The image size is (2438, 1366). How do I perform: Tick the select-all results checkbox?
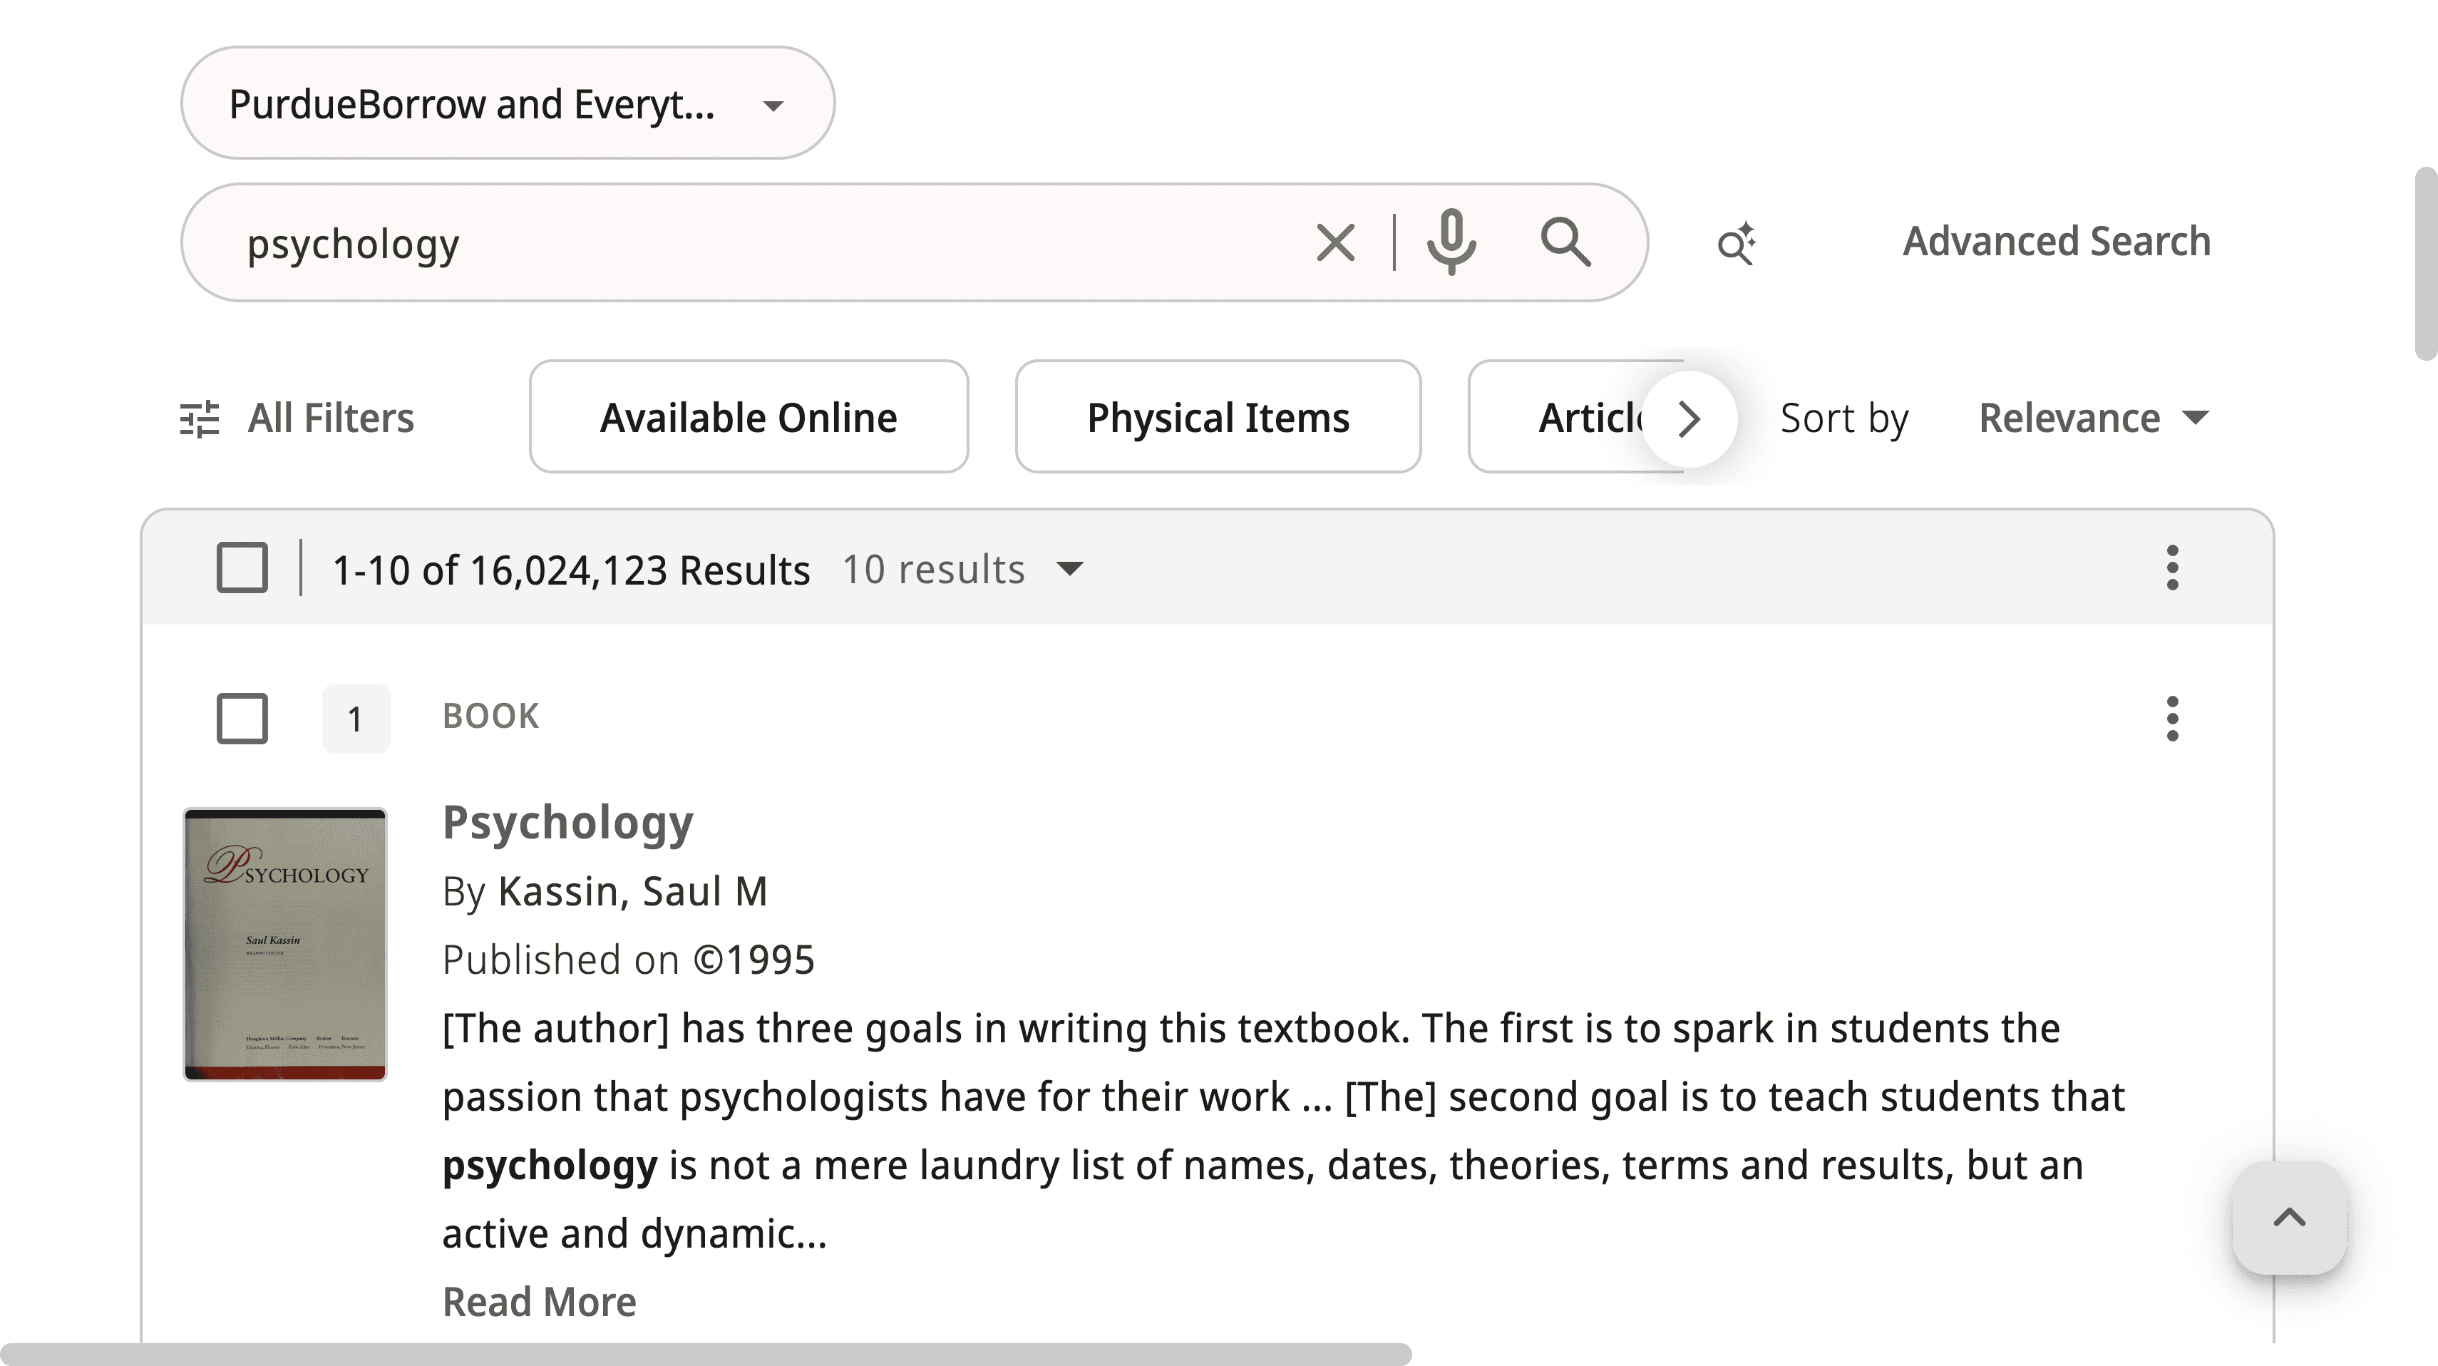(x=242, y=568)
